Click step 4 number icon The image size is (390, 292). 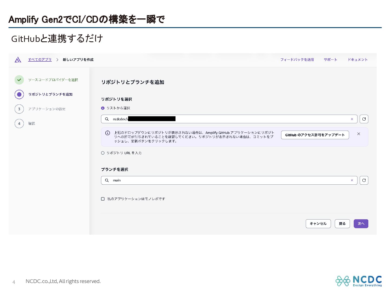click(19, 124)
